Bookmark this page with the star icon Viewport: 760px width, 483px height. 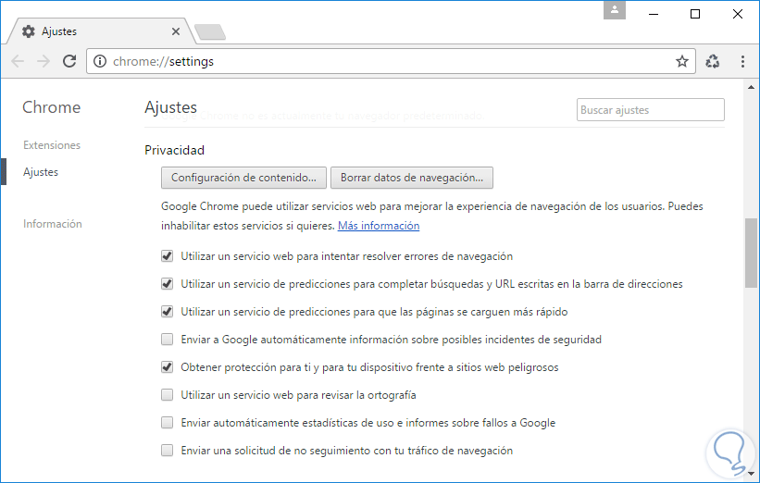[x=682, y=61]
